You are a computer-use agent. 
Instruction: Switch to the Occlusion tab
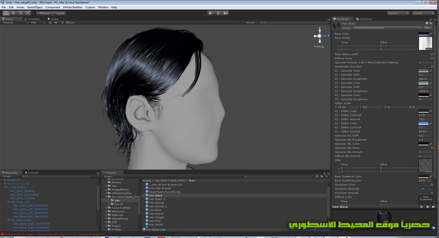pos(364,19)
